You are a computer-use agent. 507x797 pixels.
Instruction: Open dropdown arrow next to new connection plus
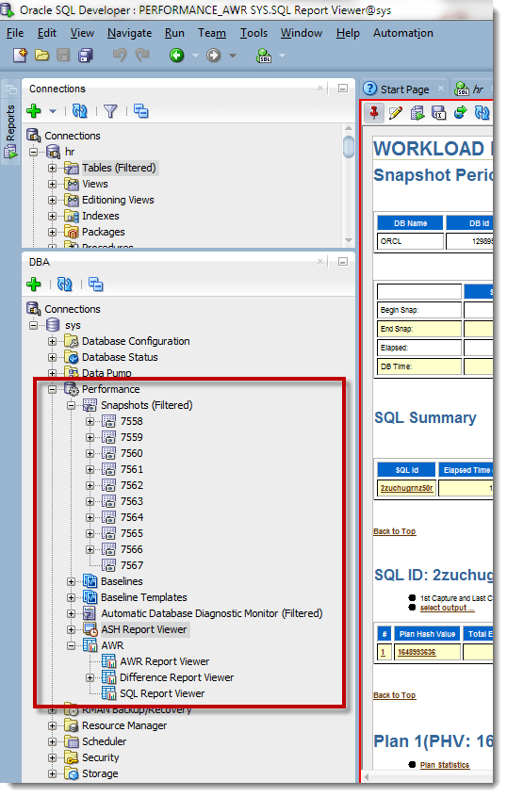tap(53, 111)
